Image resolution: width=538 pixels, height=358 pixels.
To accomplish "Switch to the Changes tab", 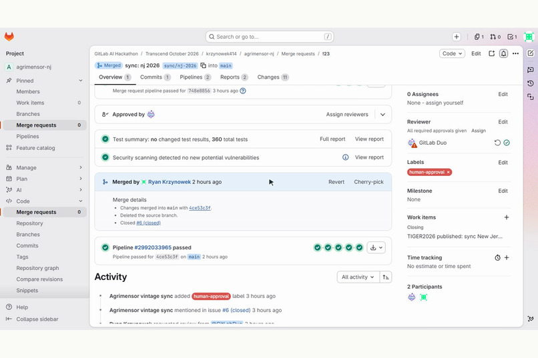I will click(273, 77).
